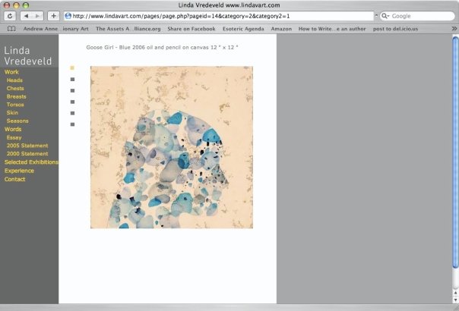Reload the page with the refresh button
459x311 pixels.
(10, 16)
